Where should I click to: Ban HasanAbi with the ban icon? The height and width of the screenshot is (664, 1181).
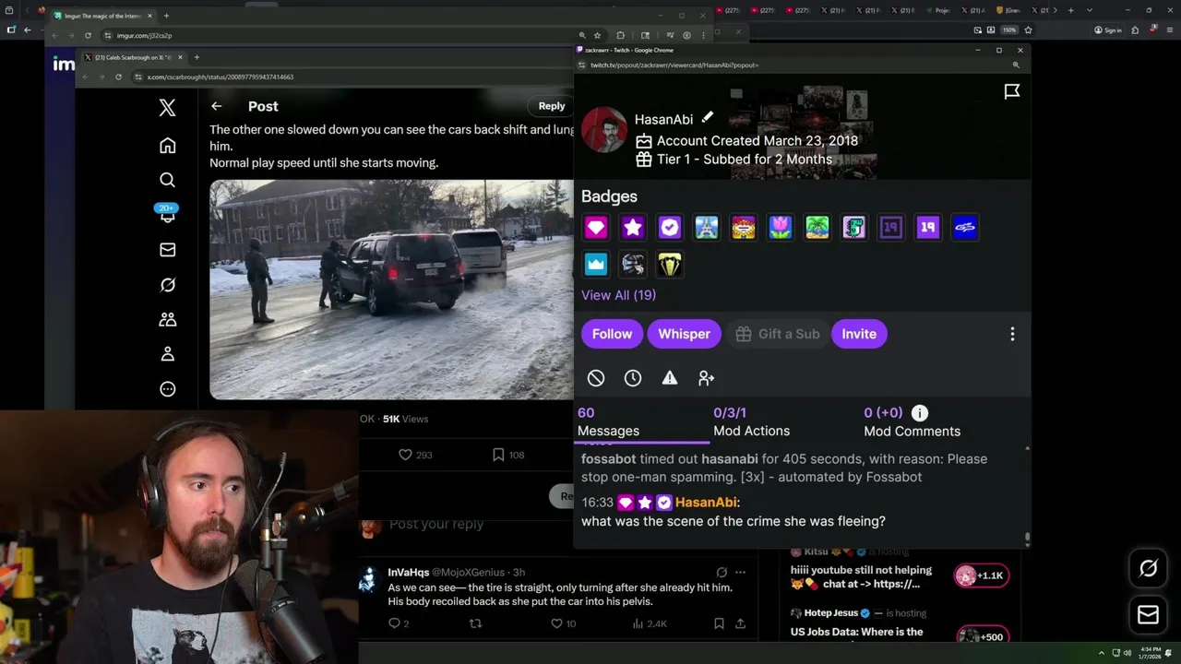(x=596, y=378)
